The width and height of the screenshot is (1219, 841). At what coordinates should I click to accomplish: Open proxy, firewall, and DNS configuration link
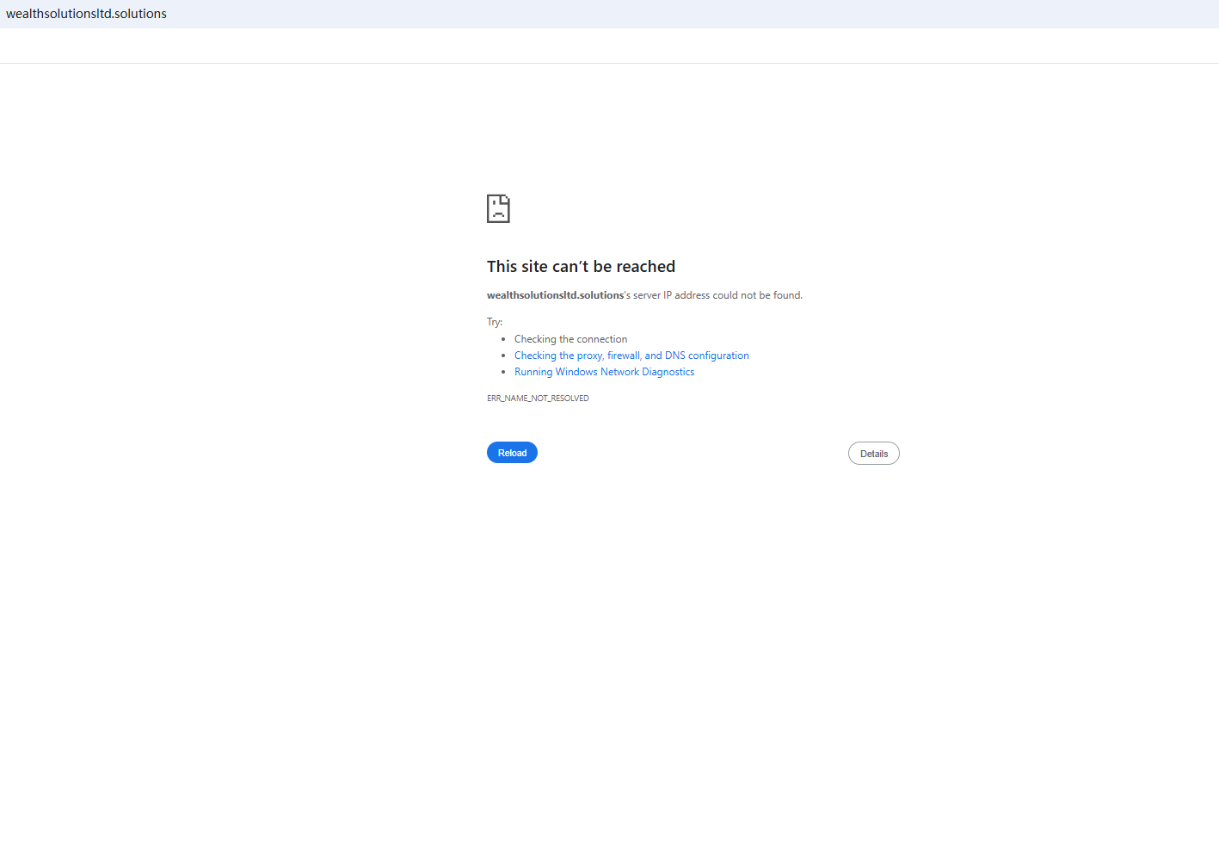click(x=631, y=356)
